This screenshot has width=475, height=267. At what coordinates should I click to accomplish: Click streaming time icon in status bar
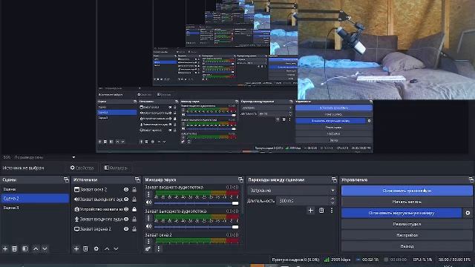click(x=358, y=260)
